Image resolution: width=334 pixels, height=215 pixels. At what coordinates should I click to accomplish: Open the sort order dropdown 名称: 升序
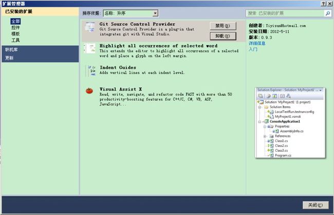pyautogui.click(x=131, y=13)
